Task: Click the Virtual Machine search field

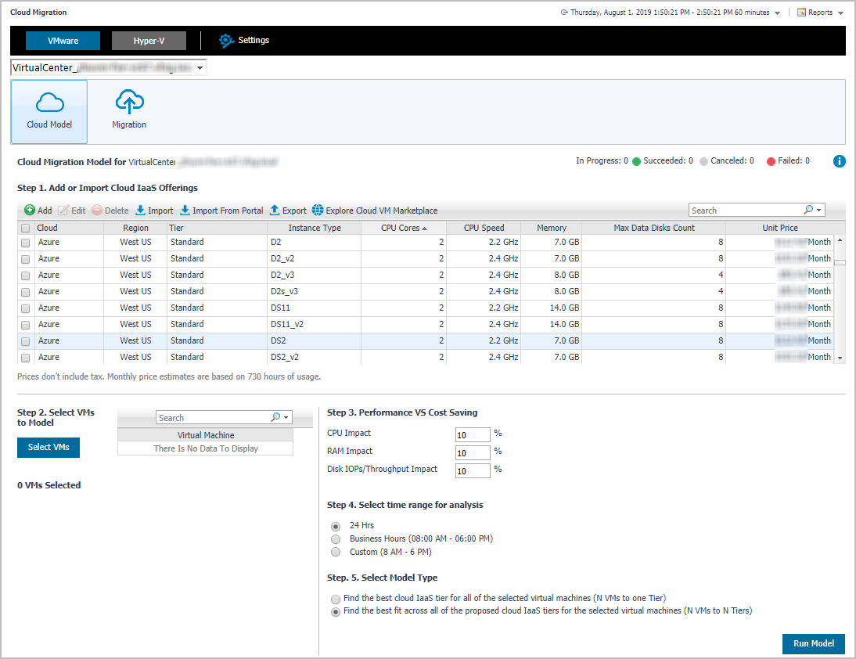Action: 213,418
